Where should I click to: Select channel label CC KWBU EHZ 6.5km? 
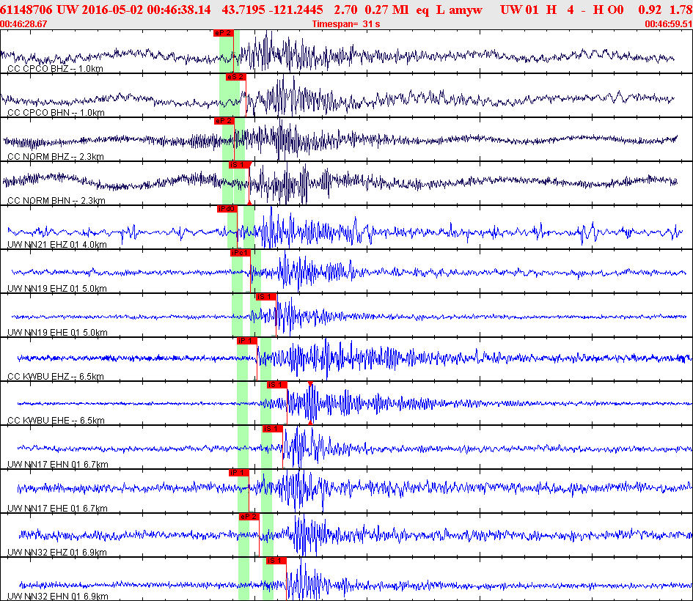tap(56, 376)
